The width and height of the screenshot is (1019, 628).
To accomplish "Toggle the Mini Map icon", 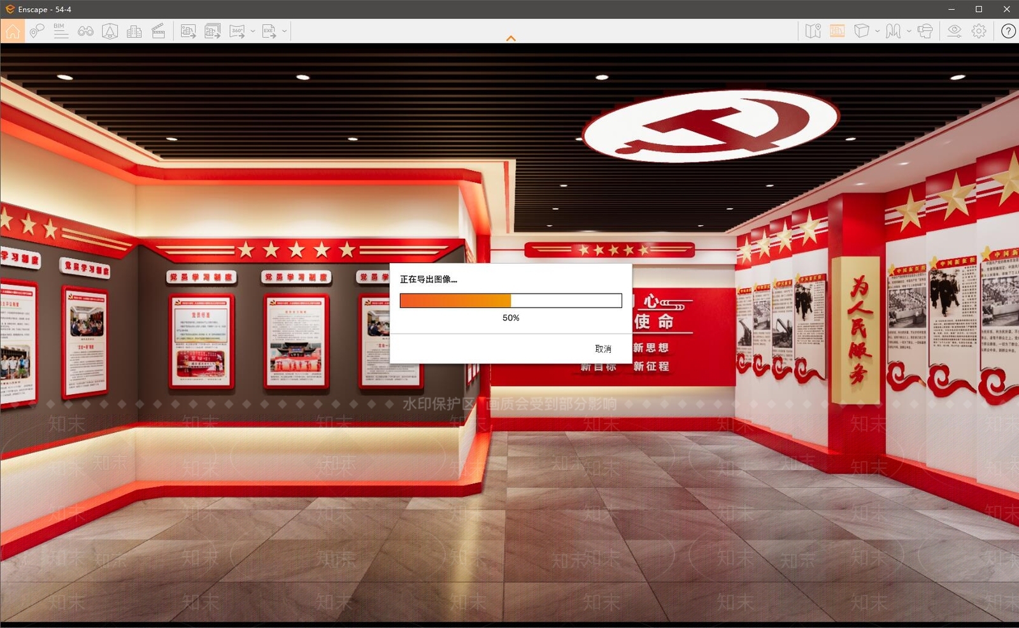I will coord(813,31).
